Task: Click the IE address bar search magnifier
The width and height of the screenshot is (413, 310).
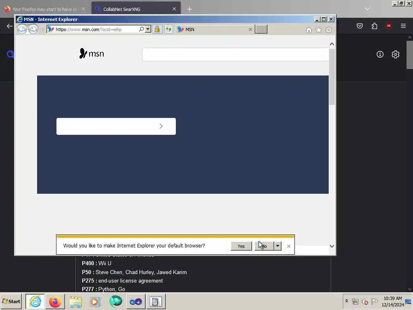Action: click(x=141, y=29)
